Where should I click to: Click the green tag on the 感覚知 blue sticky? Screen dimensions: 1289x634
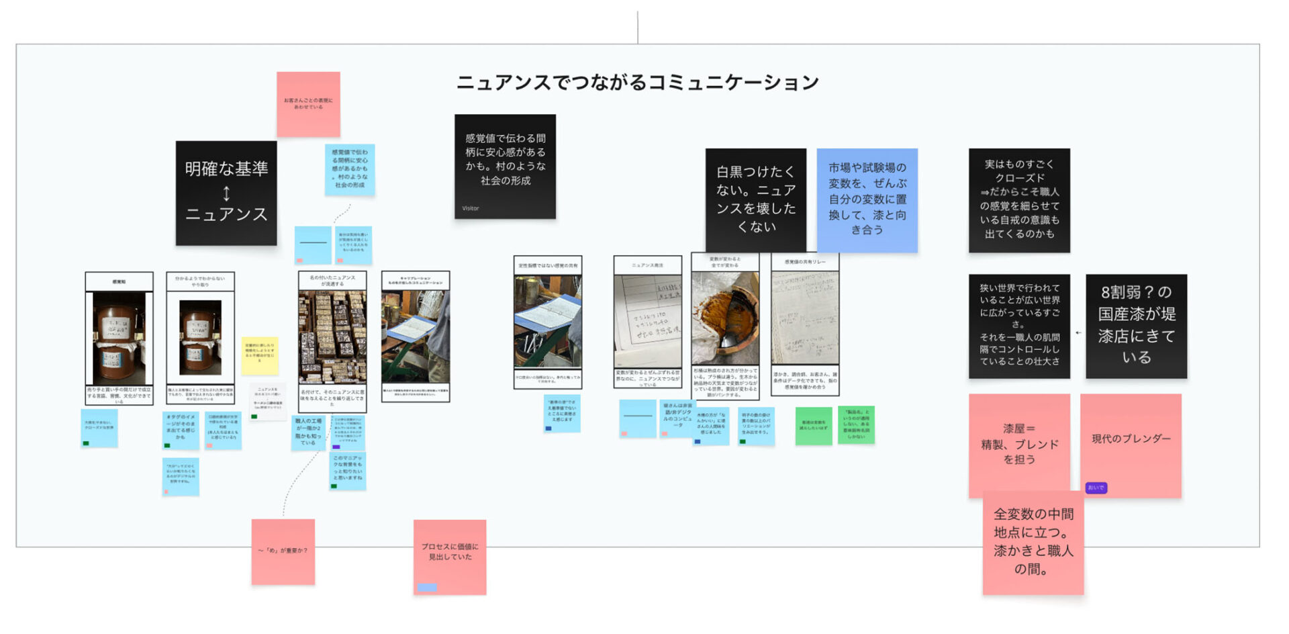86,443
